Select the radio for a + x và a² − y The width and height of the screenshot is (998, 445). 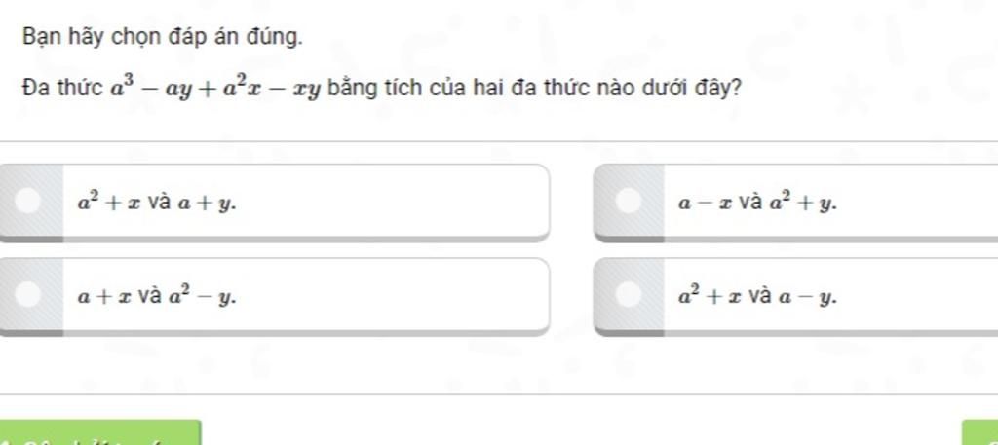point(28,294)
